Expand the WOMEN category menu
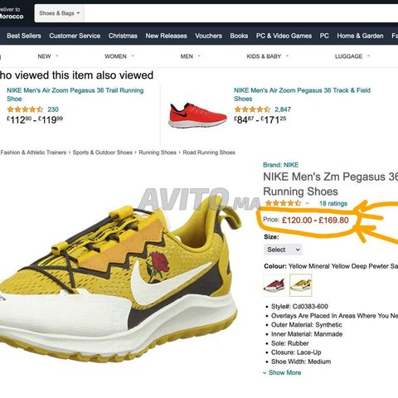 [119, 56]
